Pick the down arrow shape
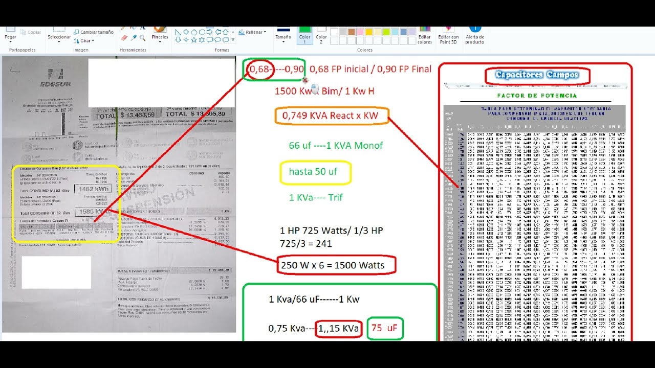This screenshot has height=368, width=655. [178, 40]
